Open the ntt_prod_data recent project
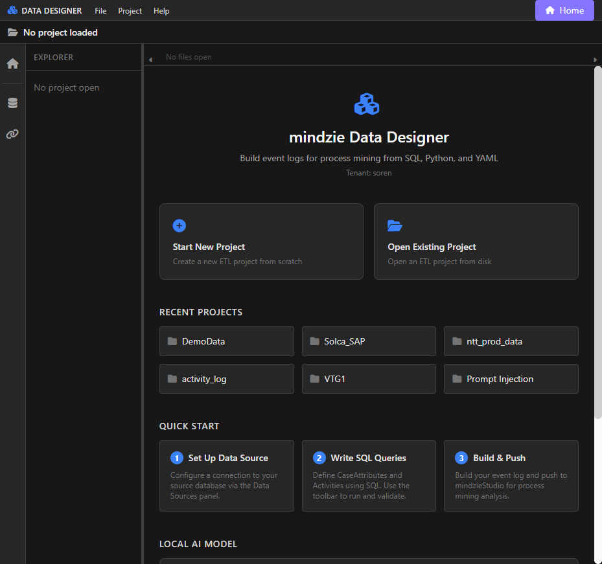This screenshot has height=564, width=602. tap(511, 341)
